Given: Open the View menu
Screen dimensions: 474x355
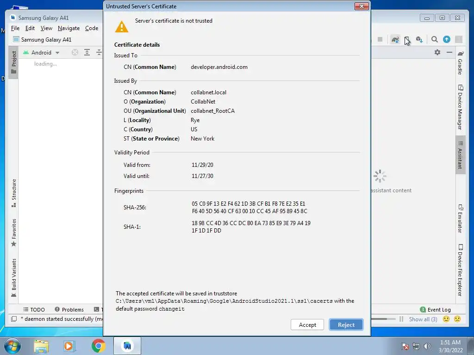Looking at the screenshot, I should (46, 28).
